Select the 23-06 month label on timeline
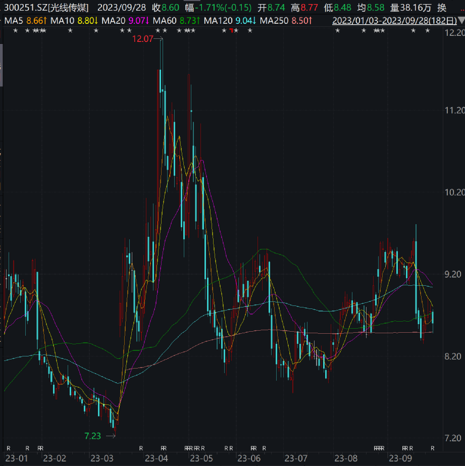This screenshot has height=466, width=465. click(249, 458)
